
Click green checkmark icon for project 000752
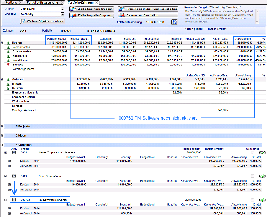(x=262, y=200)
